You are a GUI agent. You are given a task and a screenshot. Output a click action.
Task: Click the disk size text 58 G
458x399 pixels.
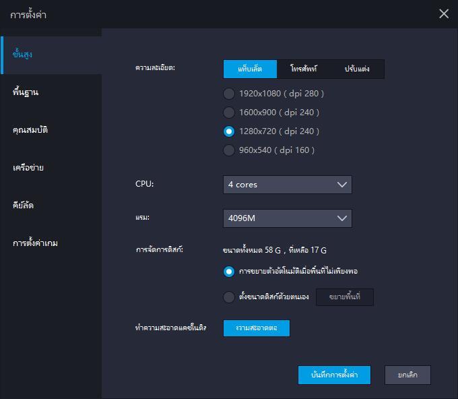[273, 250]
